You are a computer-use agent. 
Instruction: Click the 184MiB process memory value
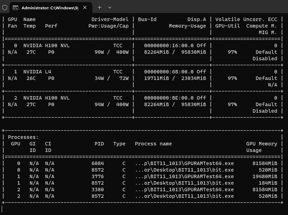pos(268,183)
